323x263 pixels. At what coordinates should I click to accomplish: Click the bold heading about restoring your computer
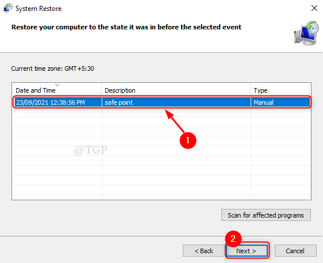tap(126, 27)
